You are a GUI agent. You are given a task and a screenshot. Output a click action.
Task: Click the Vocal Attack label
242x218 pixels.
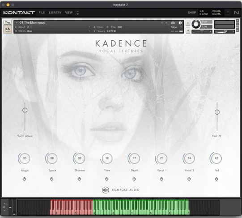(x=25, y=136)
